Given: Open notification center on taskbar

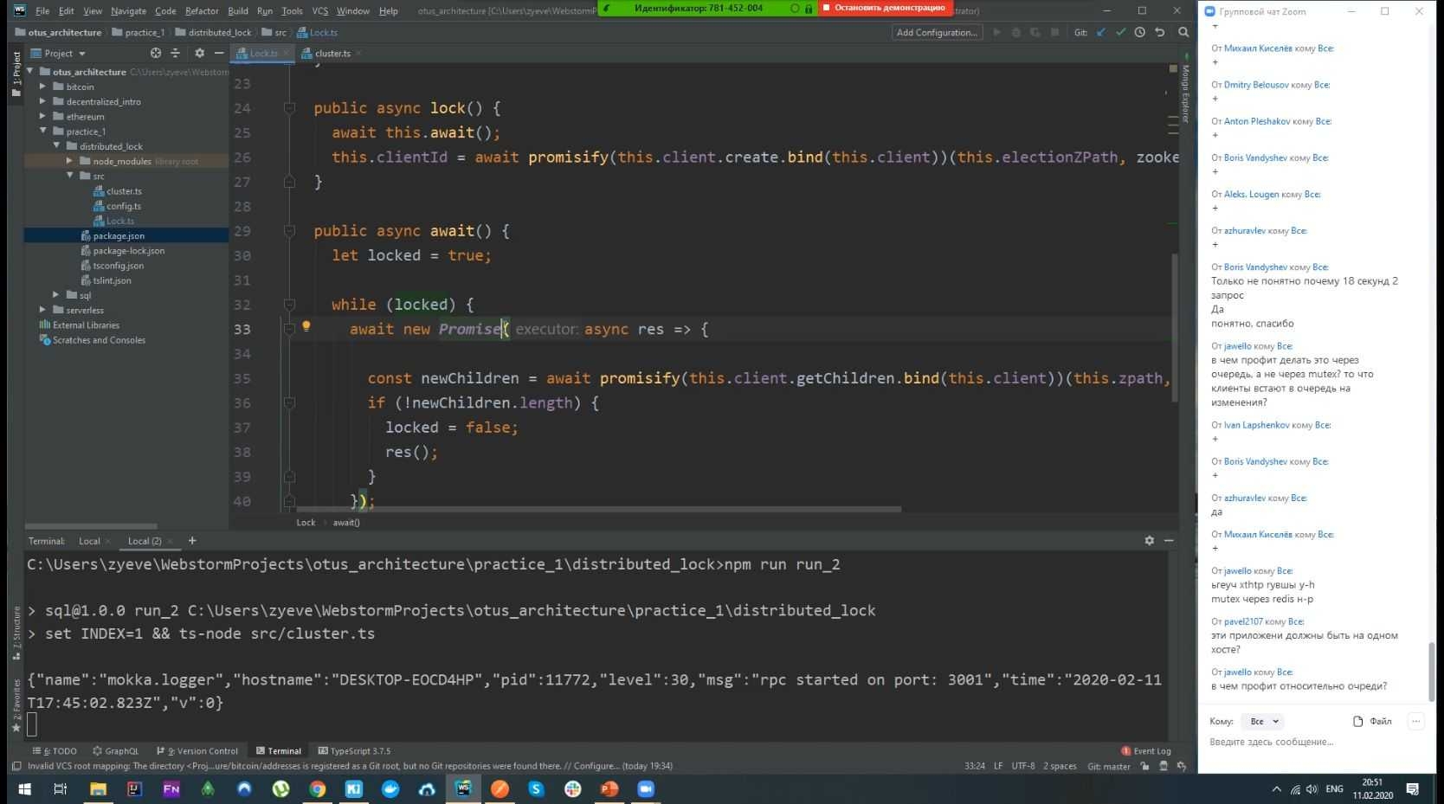Looking at the screenshot, I should click(1413, 788).
